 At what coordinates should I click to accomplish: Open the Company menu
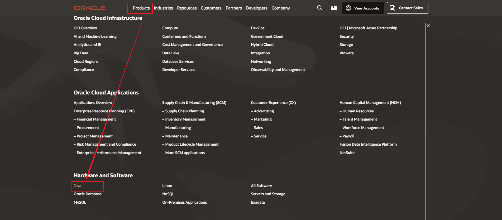[281, 8]
